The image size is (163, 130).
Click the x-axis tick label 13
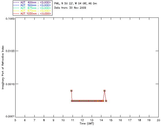point(92,120)
